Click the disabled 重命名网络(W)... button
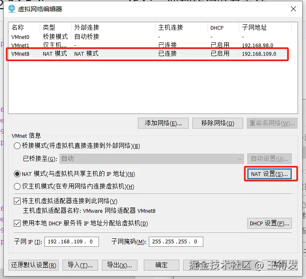Viewport: 306px width, 279px height. pyautogui.click(x=272, y=123)
